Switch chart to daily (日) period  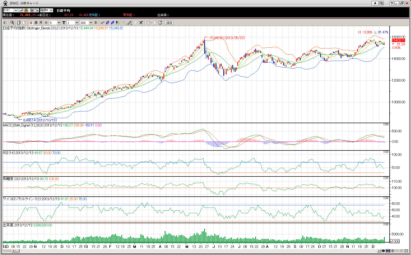tap(31, 23)
